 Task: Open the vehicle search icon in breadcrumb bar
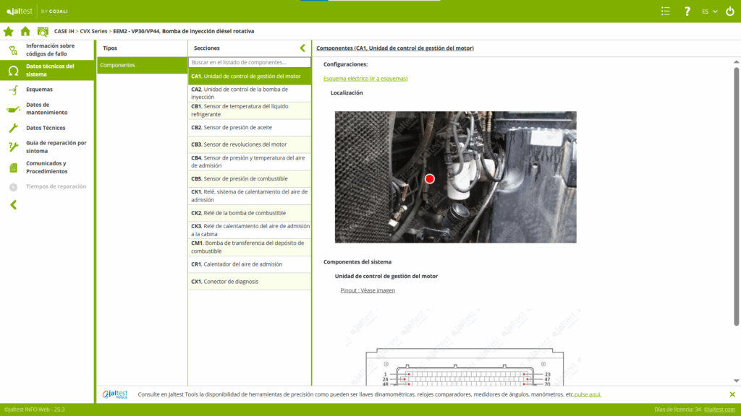coord(43,31)
